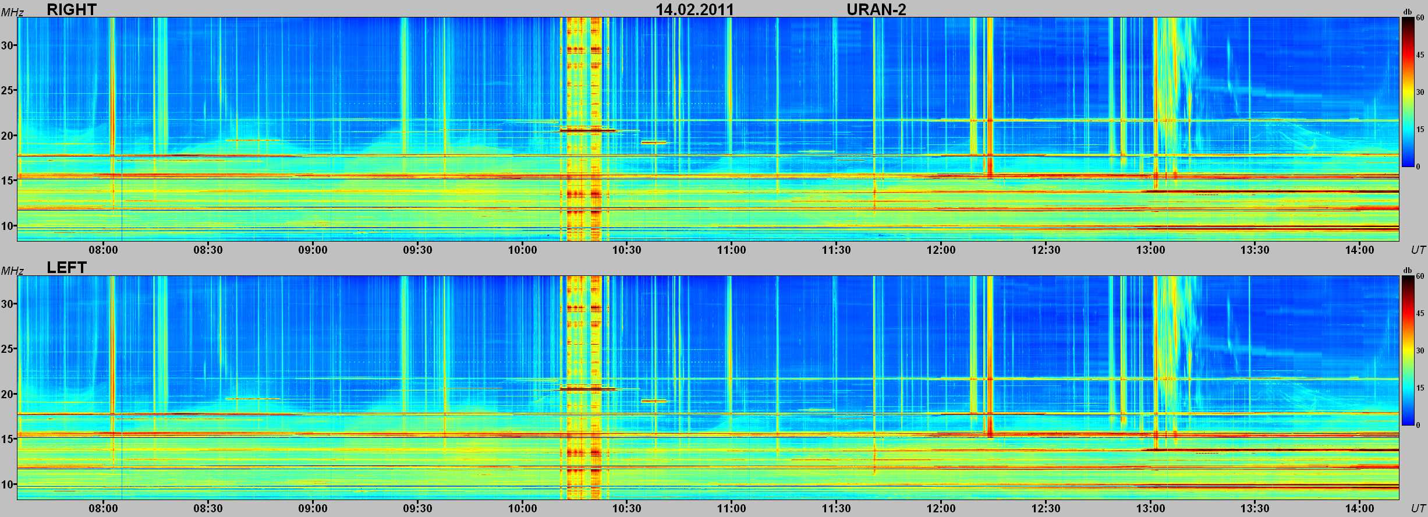Click the 09:30 time label under the RIGHT panel
Image resolution: width=1428 pixels, height=517 pixels.
click(x=418, y=250)
